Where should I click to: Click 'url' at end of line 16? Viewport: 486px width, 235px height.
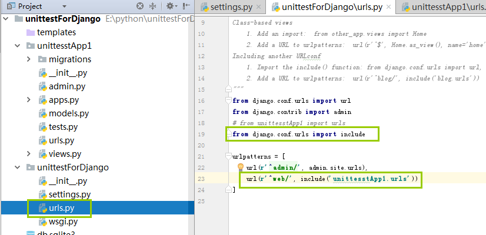click(x=345, y=100)
